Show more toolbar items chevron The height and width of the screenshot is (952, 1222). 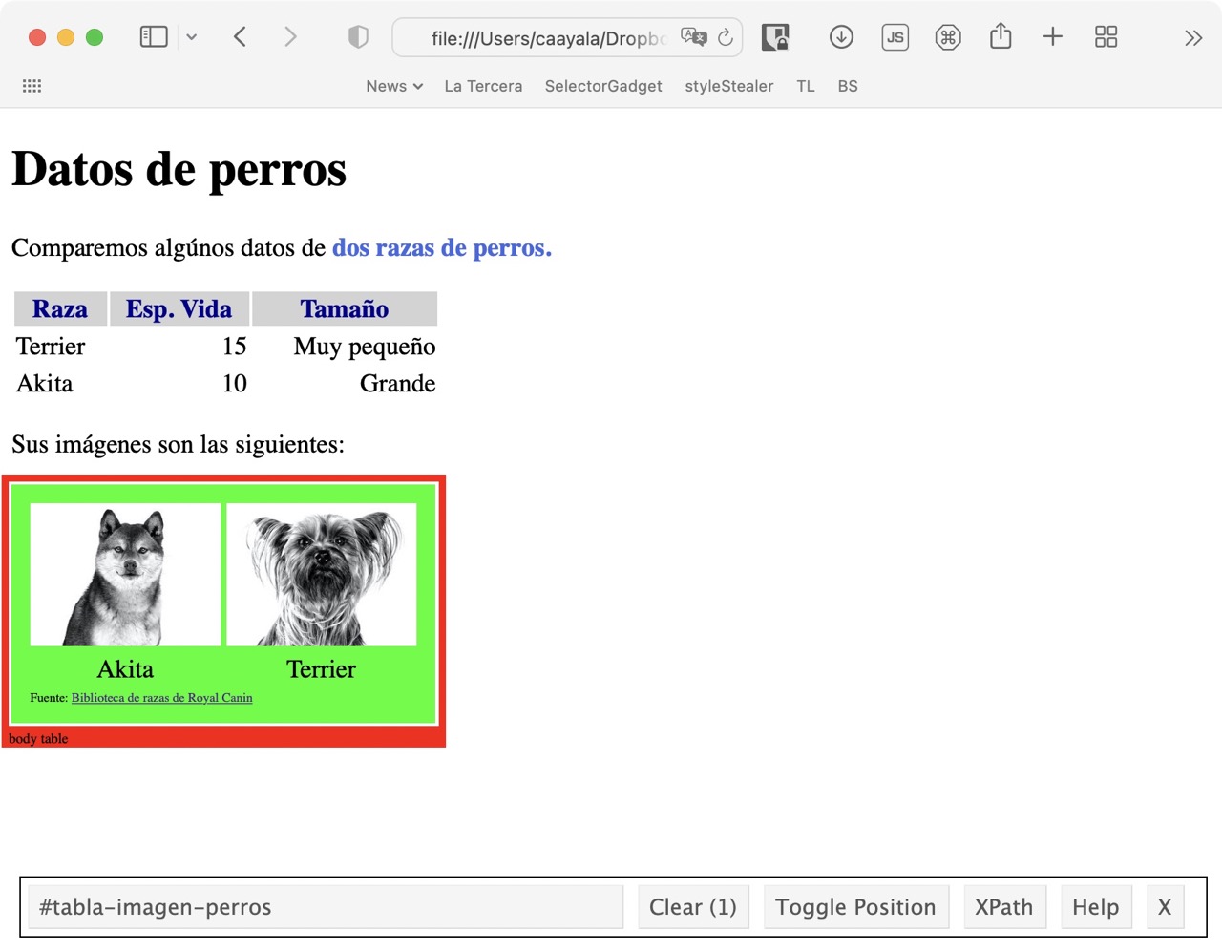tap(1193, 38)
